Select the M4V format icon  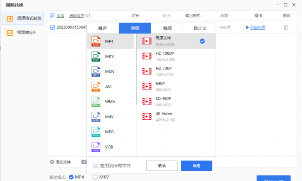click(96, 117)
